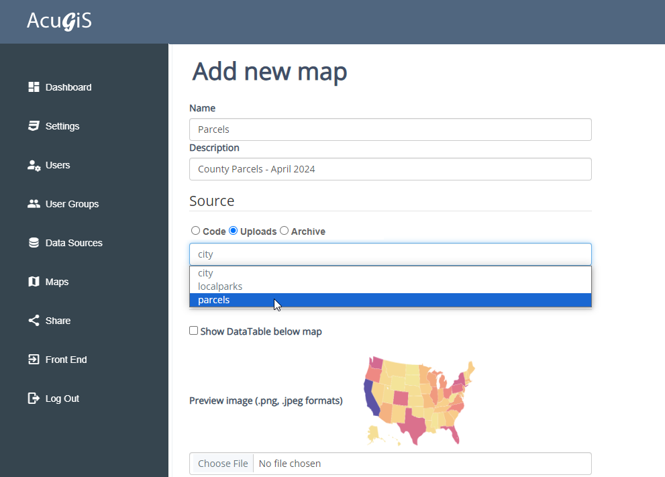Click the Name field containing Parcels
Viewport: 665px width, 477px height.
[390, 129]
